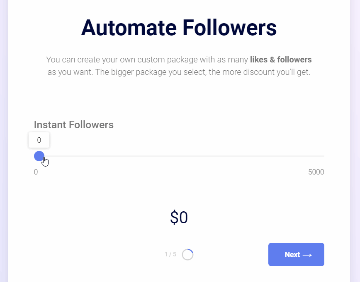Select the Instant Followers section heading
The width and height of the screenshot is (360, 282).
(73, 124)
